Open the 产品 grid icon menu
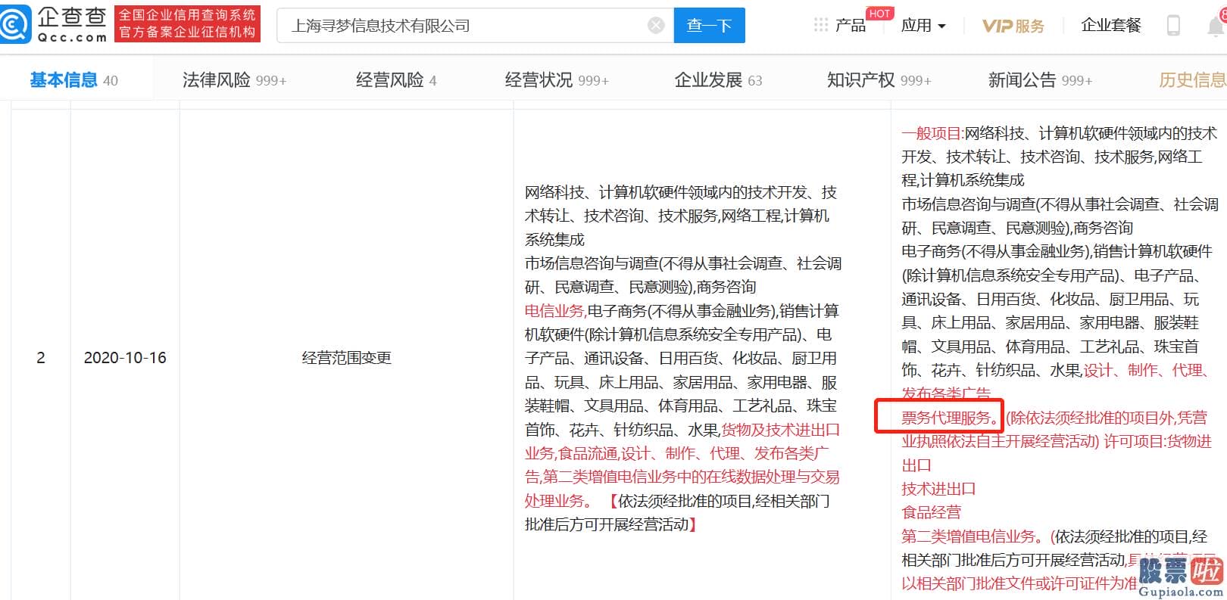The image size is (1227, 600). [821, 25]
